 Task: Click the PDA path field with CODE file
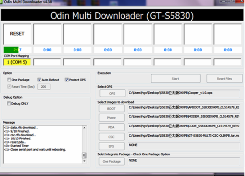(184, 126)
